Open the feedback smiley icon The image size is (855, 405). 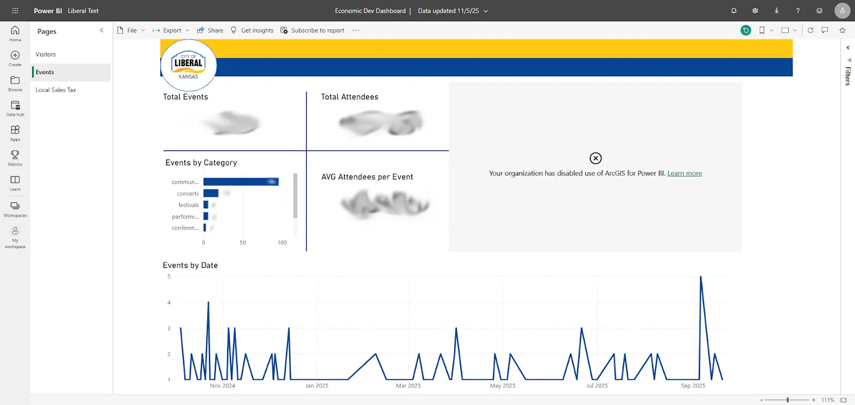pyautogui.click(x=819, y=11)
